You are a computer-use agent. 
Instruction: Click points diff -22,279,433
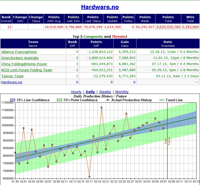point(102,76)
